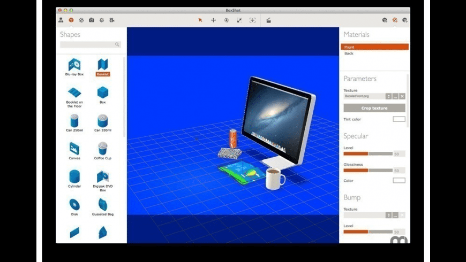This screenshot has width=466, height=262.
Task: Pick the Disk shape
Action: (x=74, y=207)
